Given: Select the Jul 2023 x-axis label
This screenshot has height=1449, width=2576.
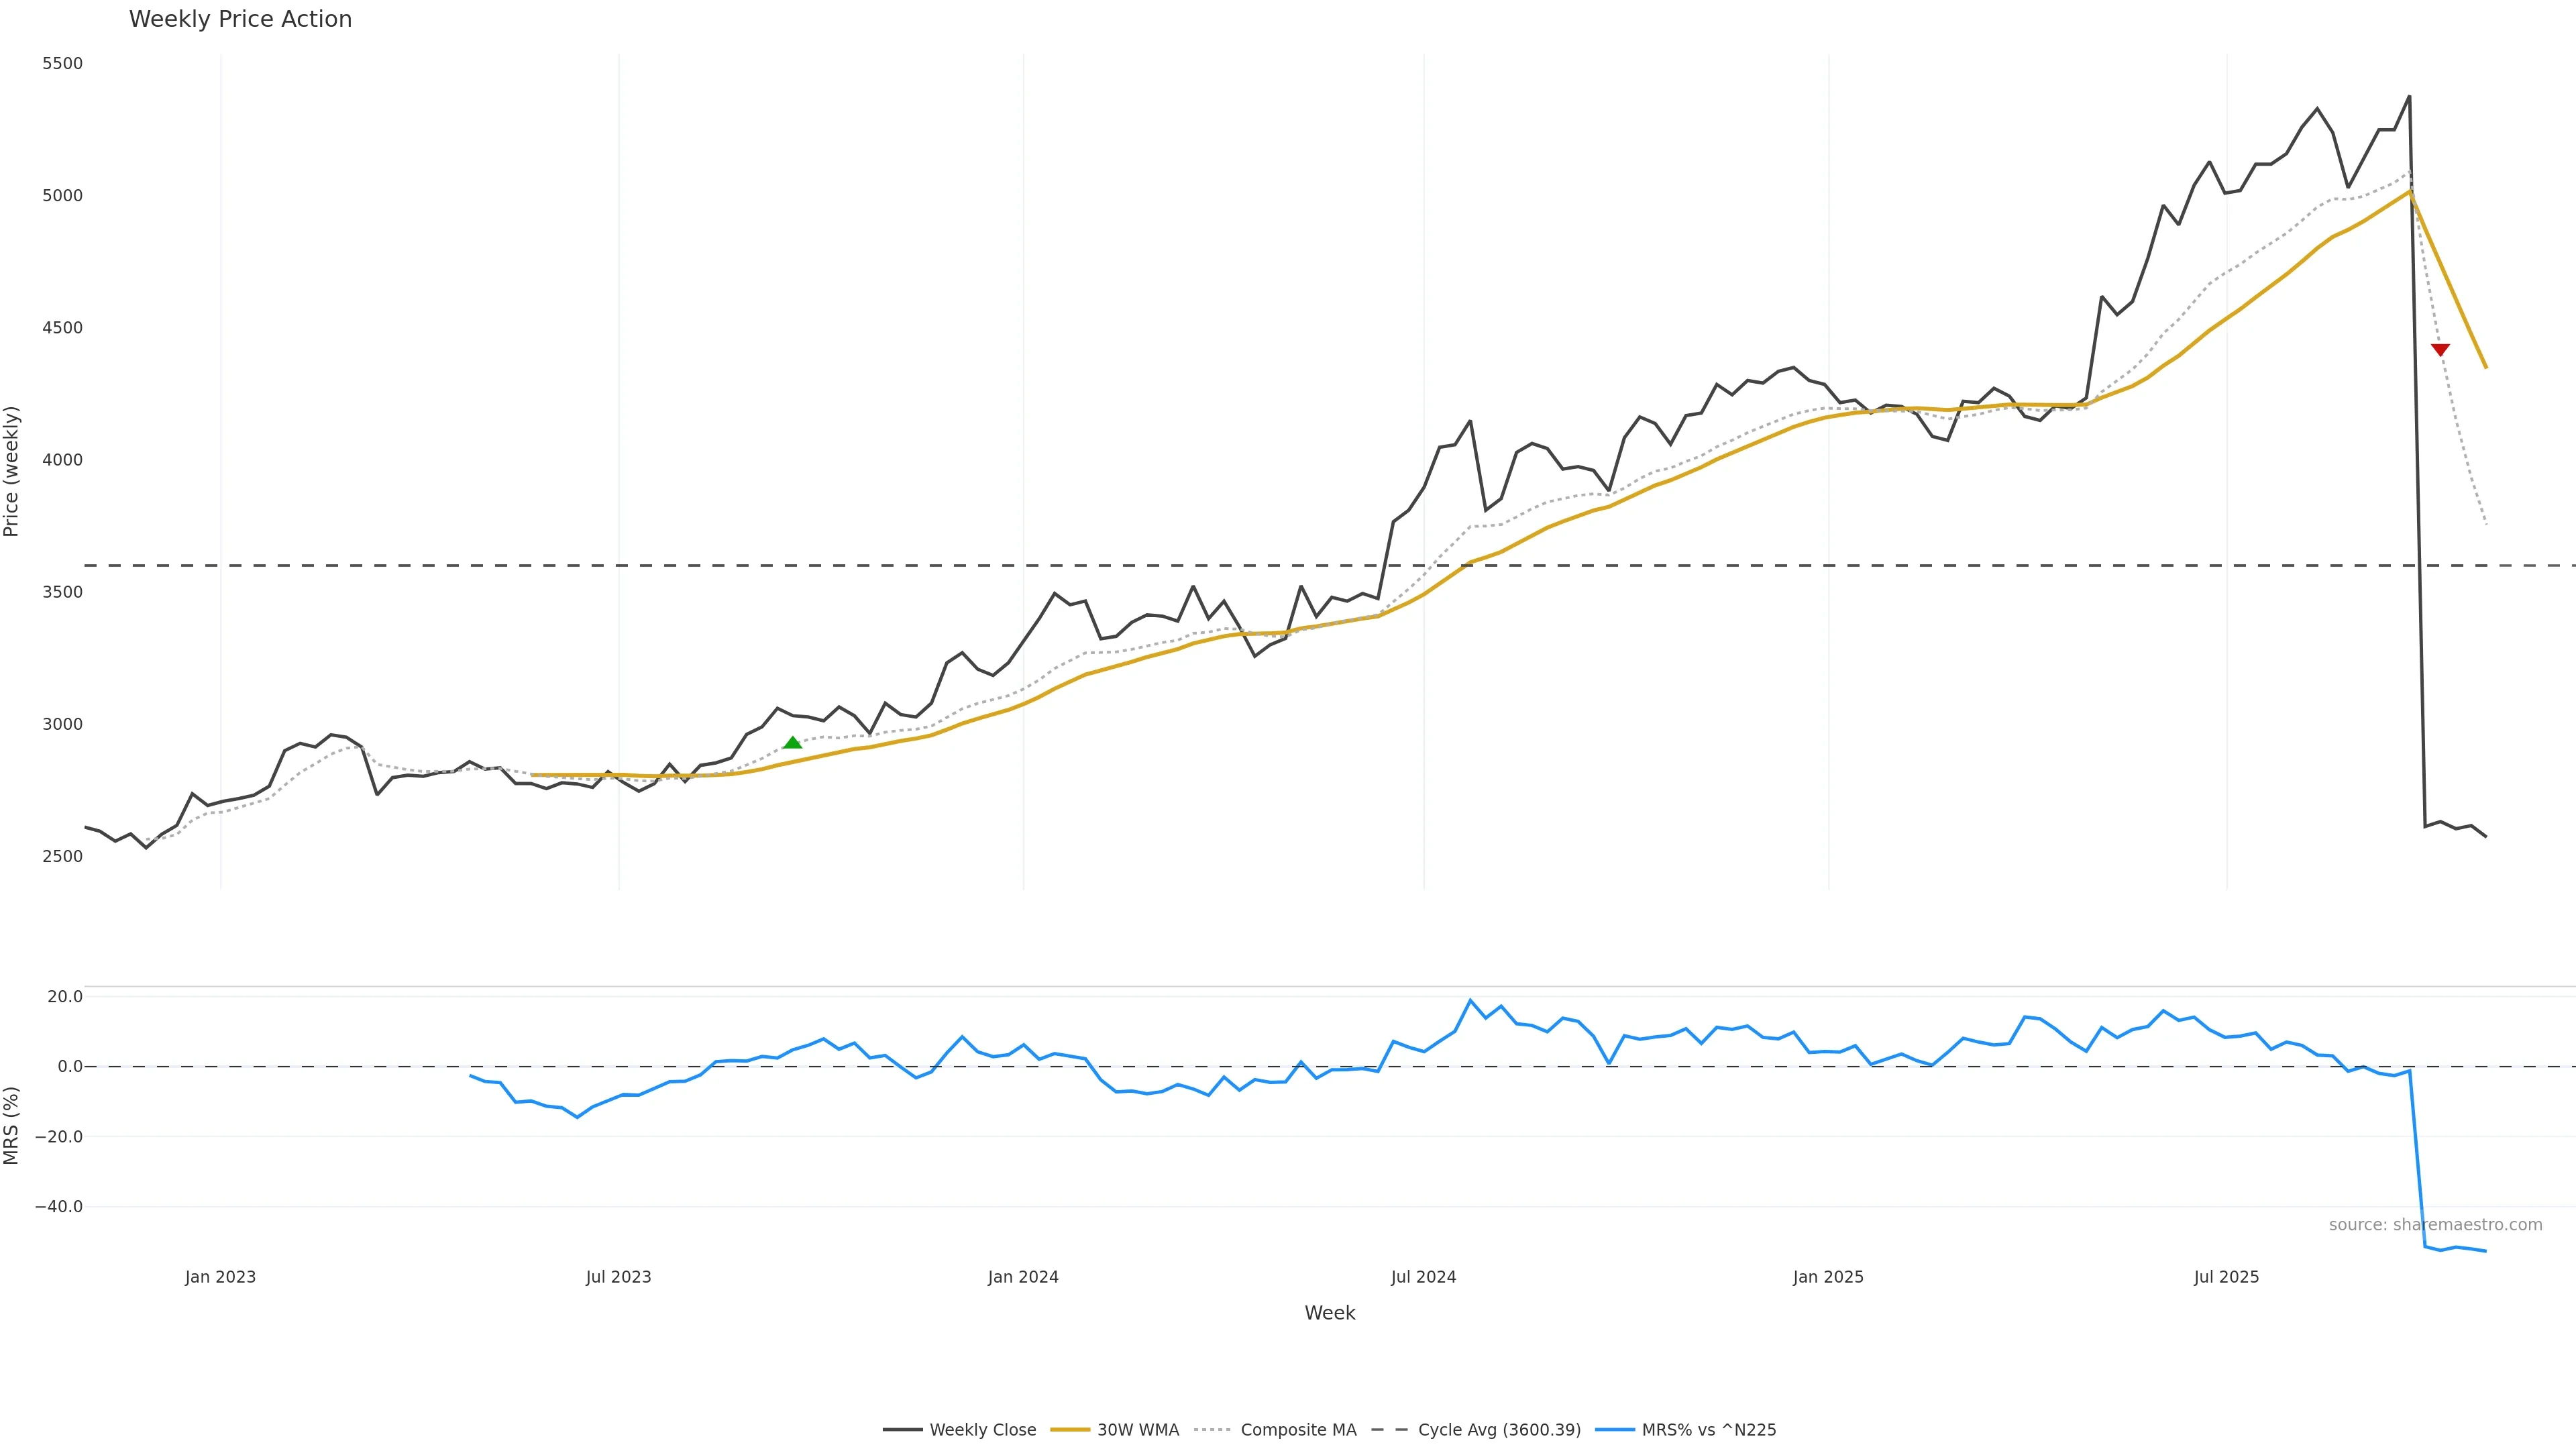Looking at the screenshot, I should (618, 1277).
